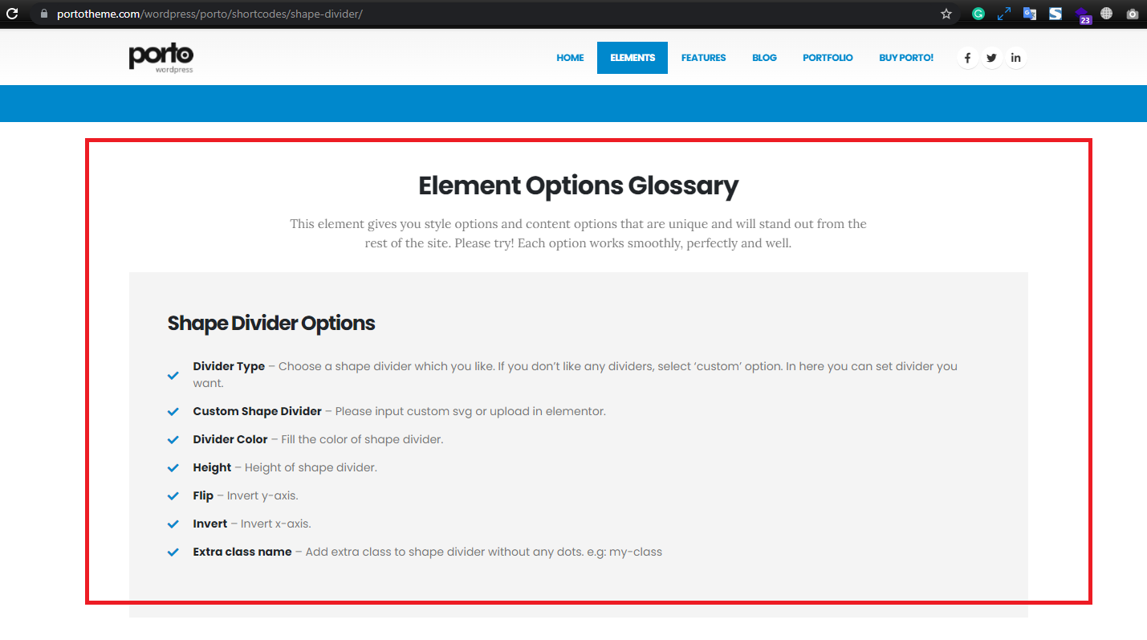
Task: Click the Porto WordPress logo
Action: point(161,58)
